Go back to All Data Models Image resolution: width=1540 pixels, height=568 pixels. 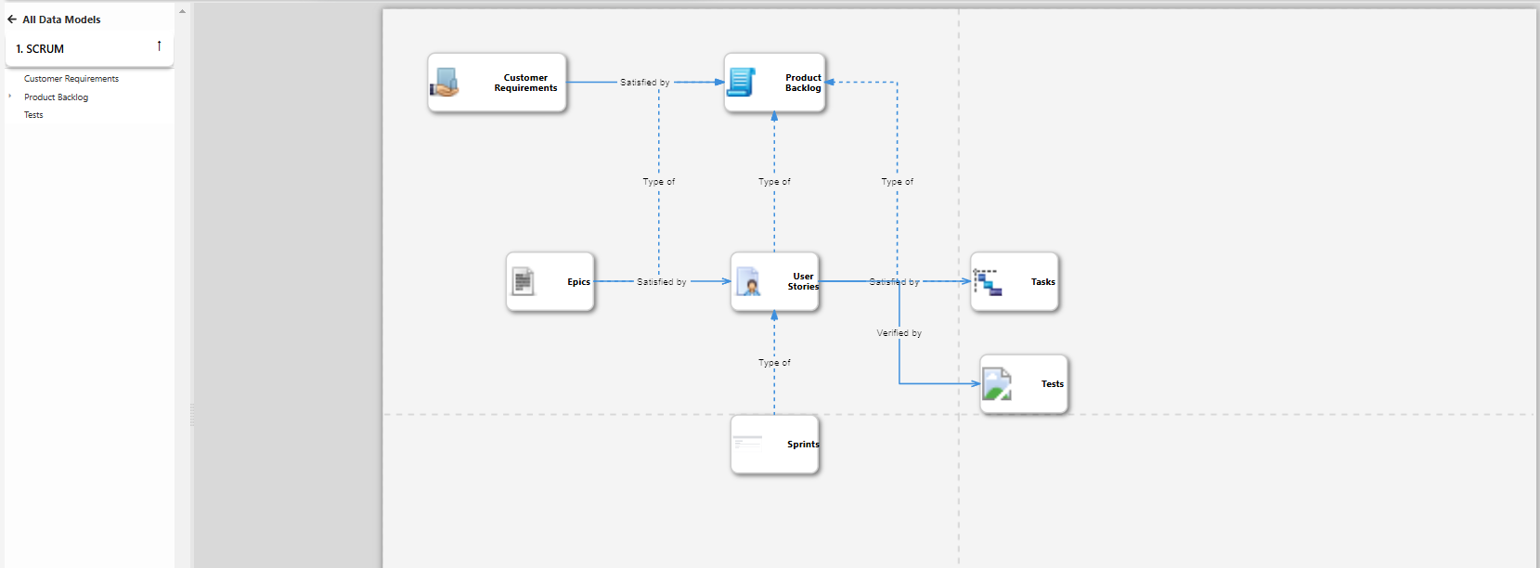(61, 19)
